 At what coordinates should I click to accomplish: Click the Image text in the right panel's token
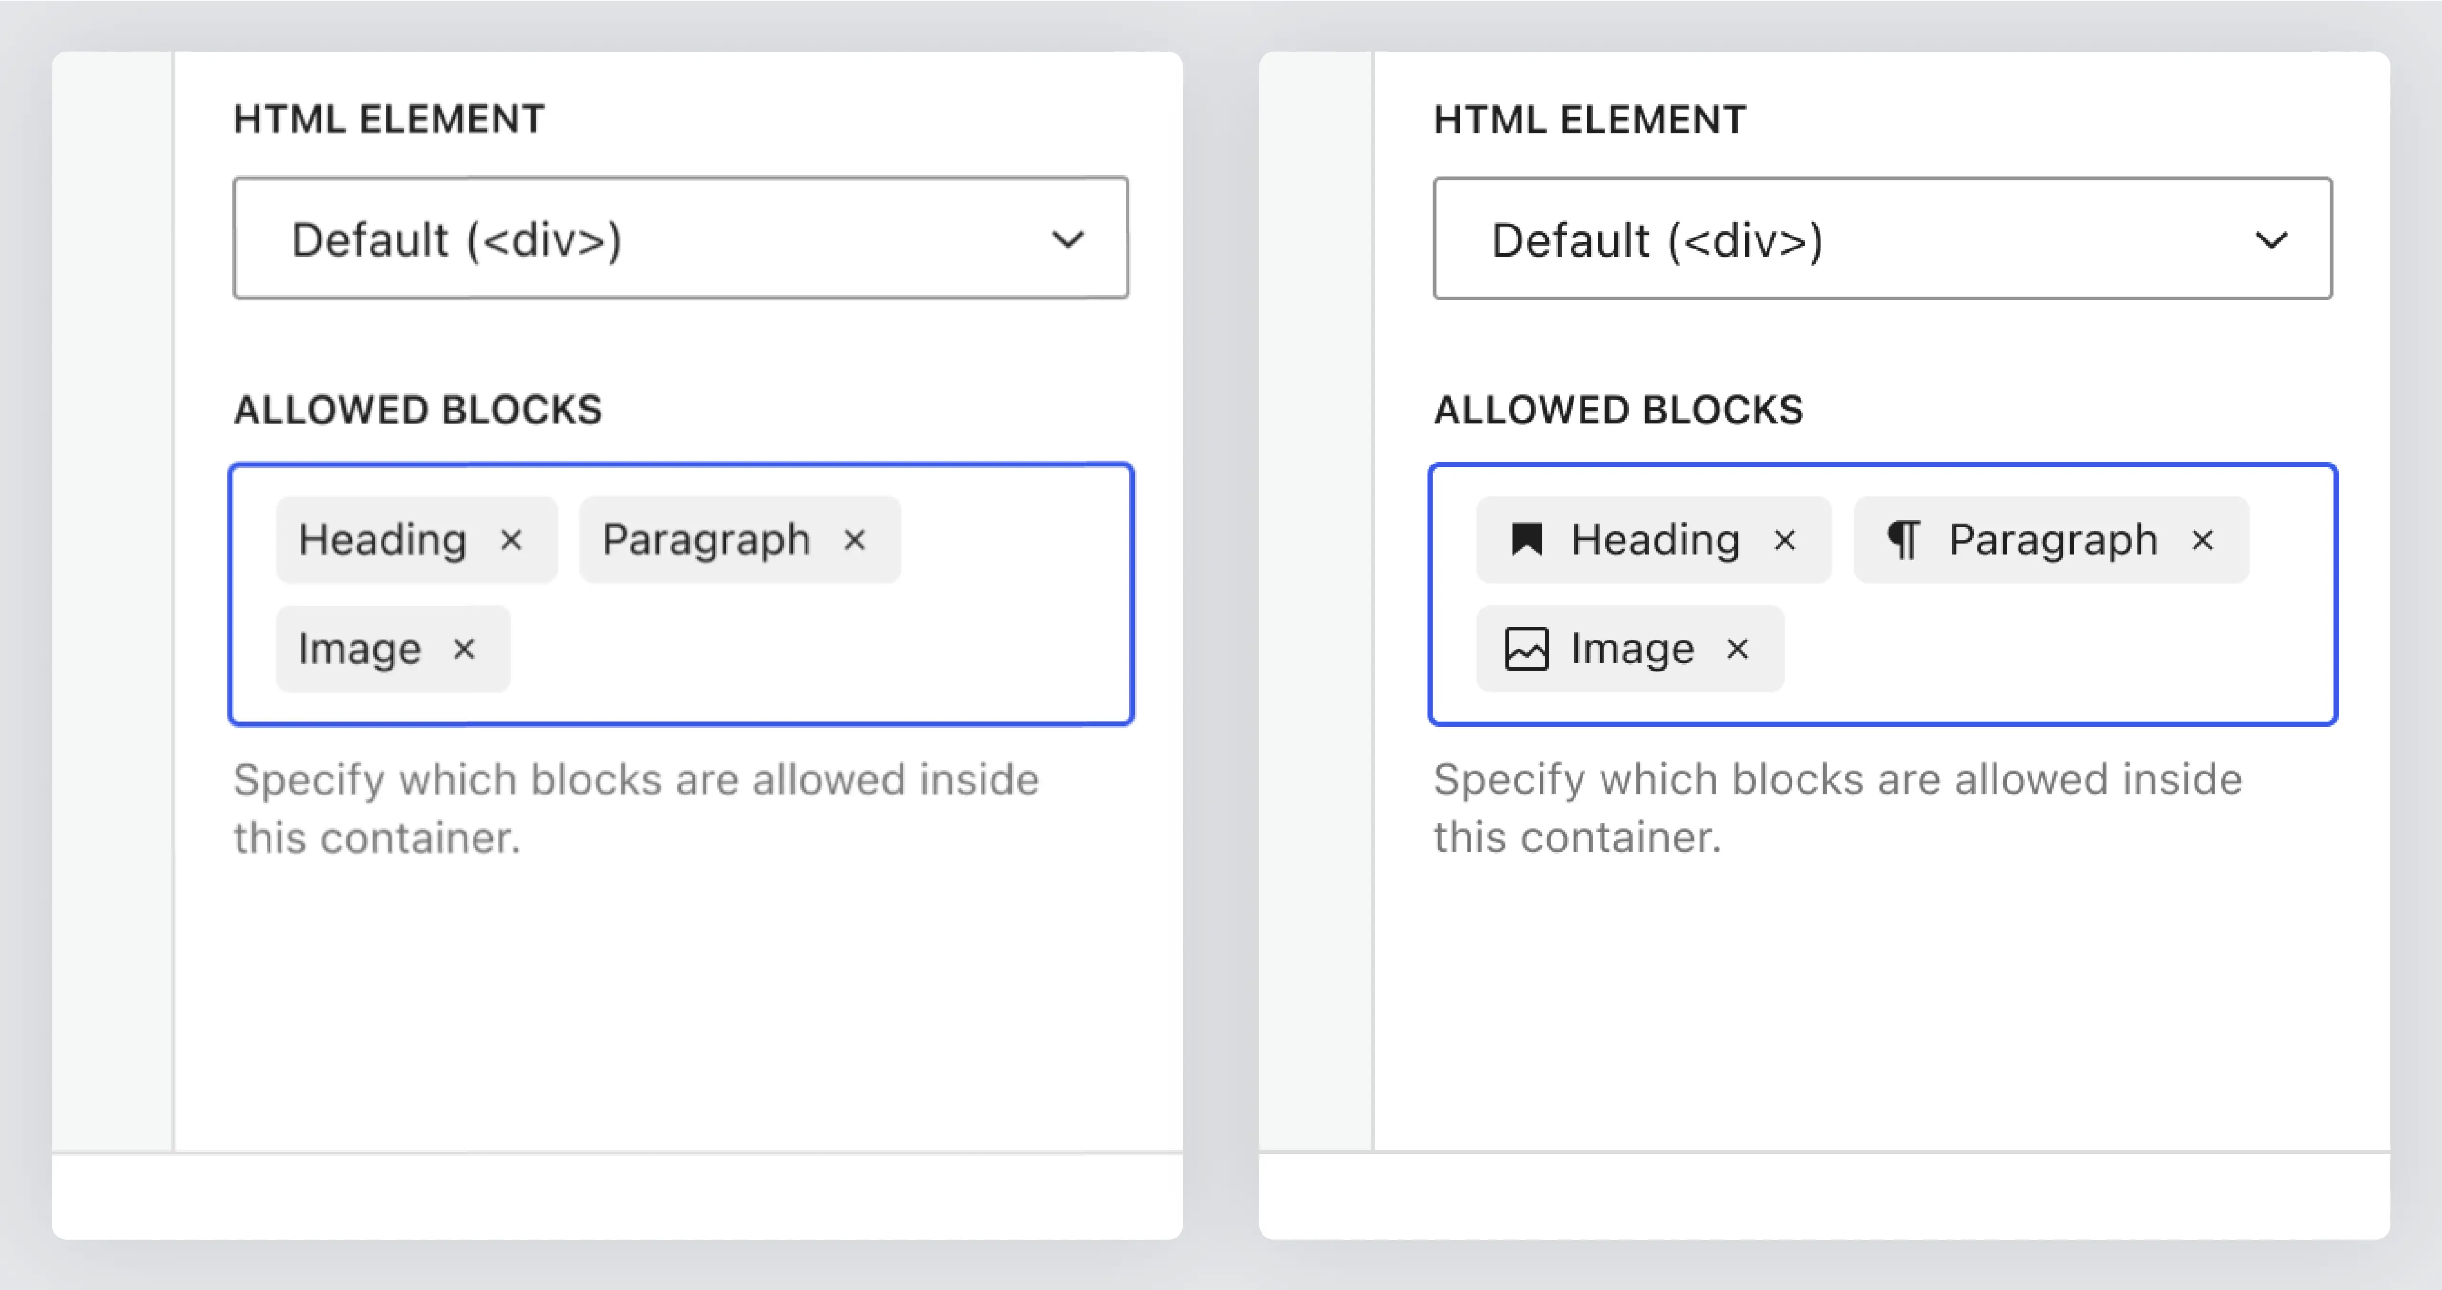pos(1633,649)
